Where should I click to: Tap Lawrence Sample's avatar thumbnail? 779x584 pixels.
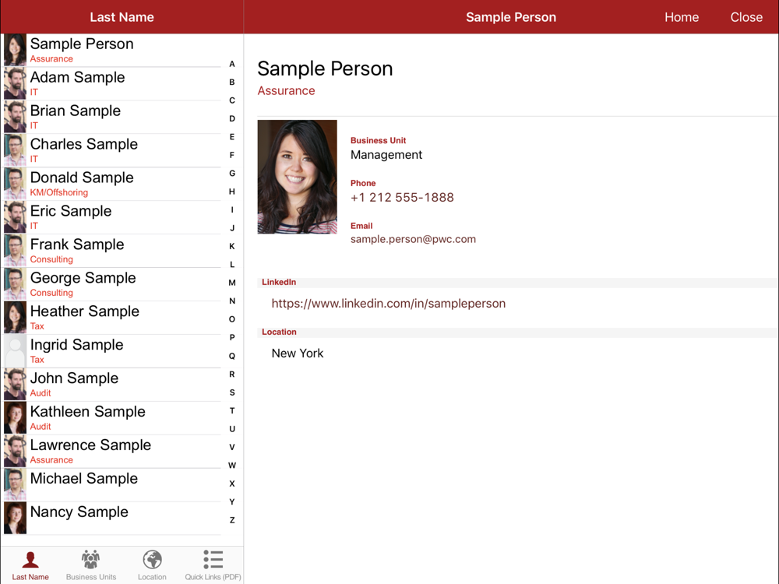pos(15,451)
